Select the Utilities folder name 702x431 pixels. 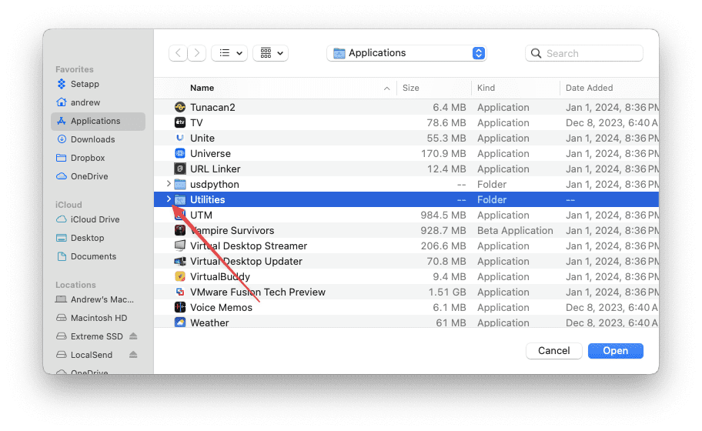pyautogui.click(x=208, y=199)
